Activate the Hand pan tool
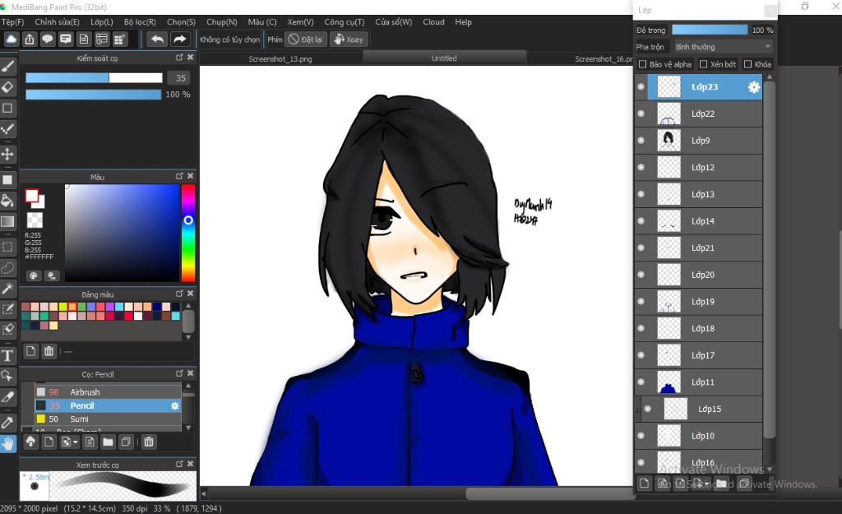Image resolution: width=842 pixels, height=514 pixels. click(x=7, y=443)
